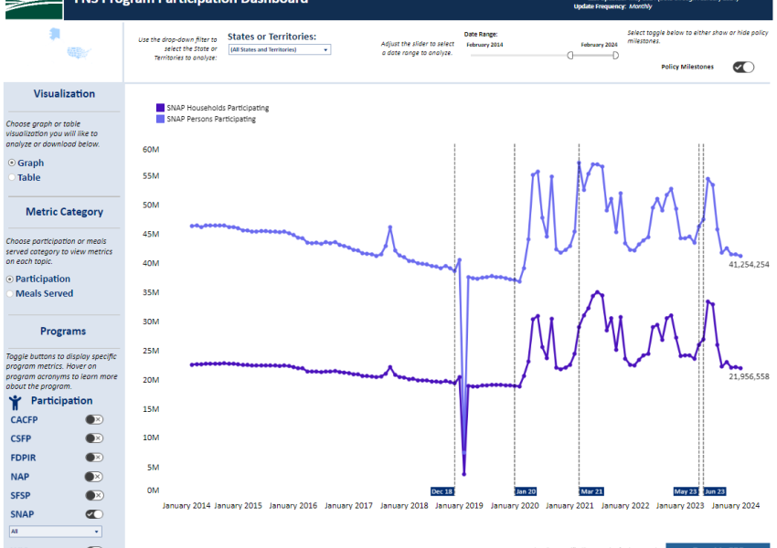Click the CSFP program acronym label
The width and height of the screenshot is (777, 548).
[x=21, y=438]
